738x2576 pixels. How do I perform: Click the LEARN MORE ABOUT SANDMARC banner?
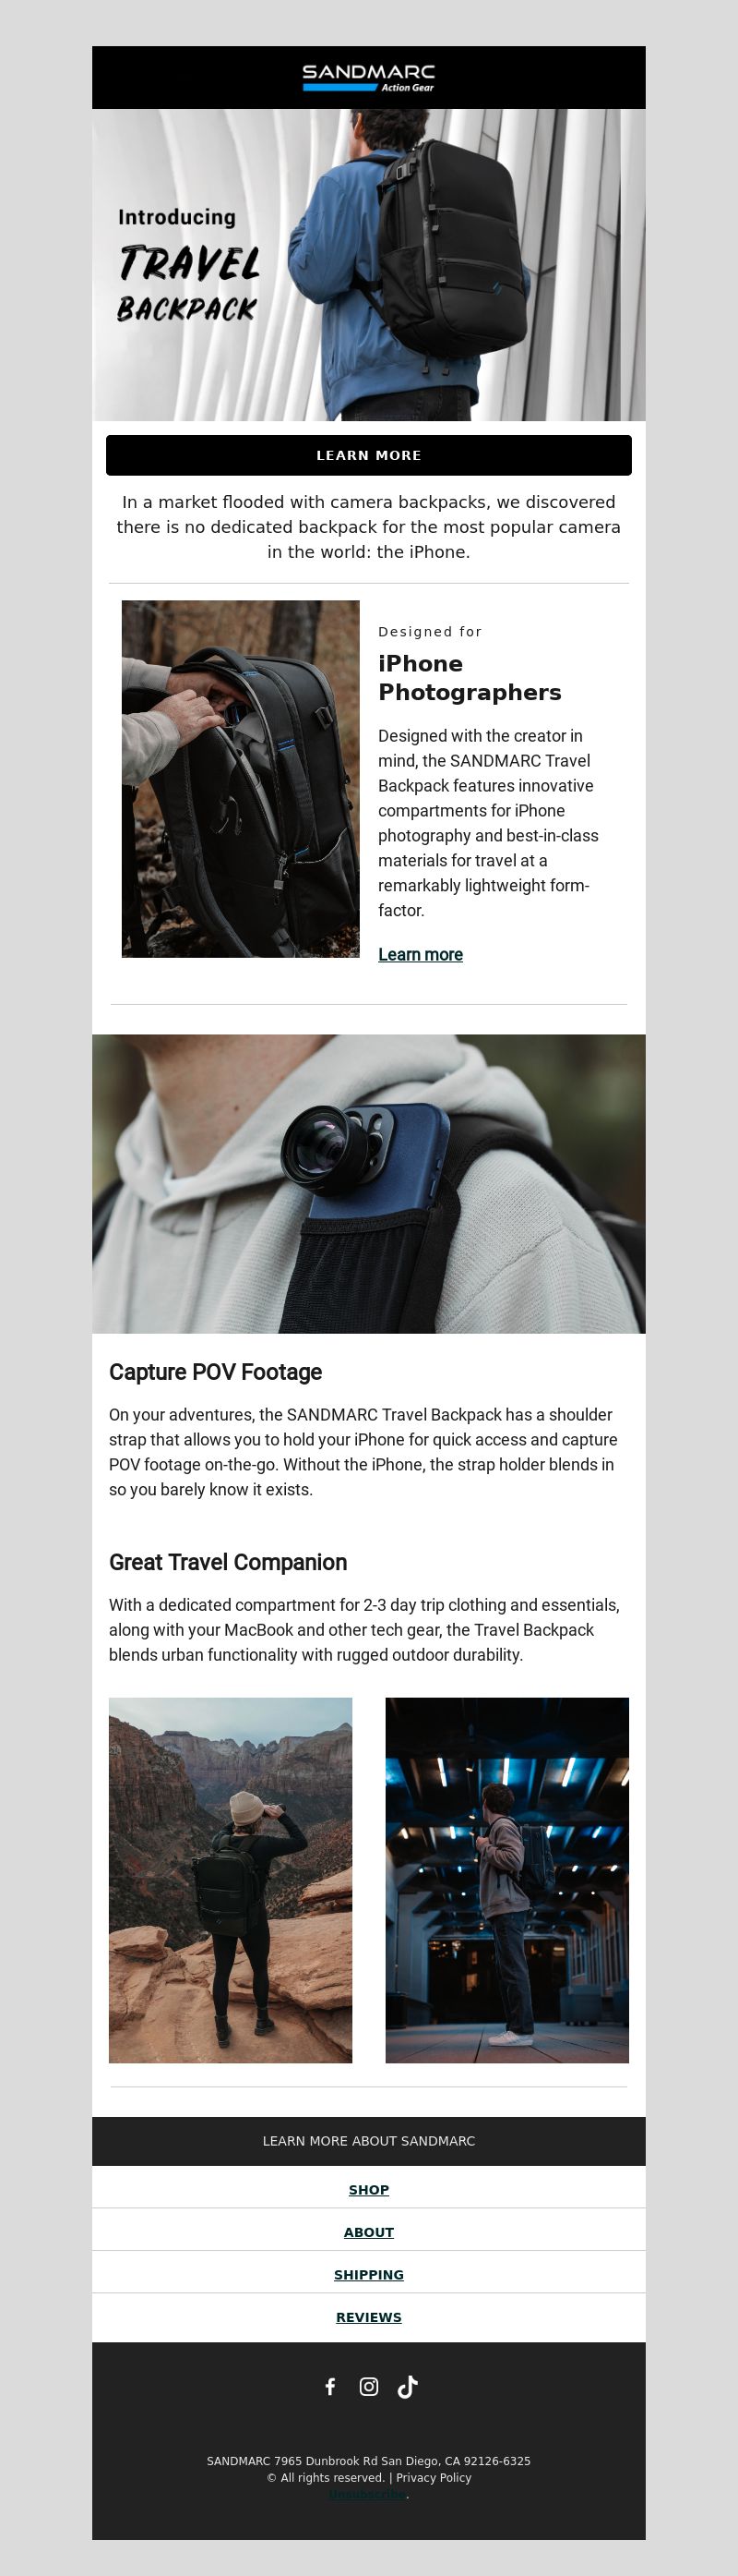point(368,2140)
